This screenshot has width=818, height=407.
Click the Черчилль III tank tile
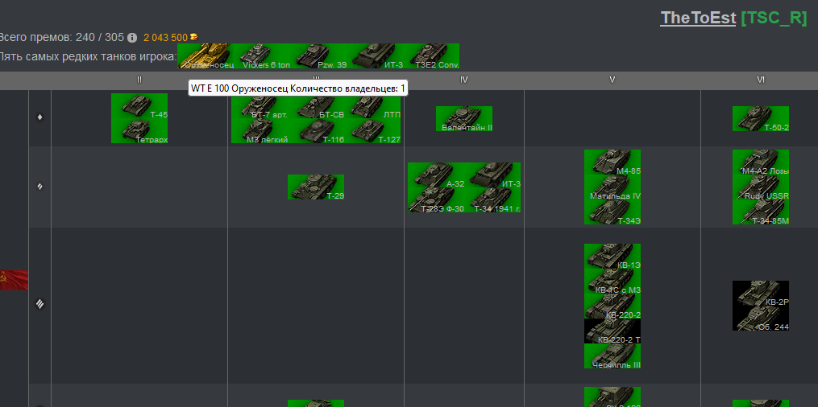(x=612, y=356)
